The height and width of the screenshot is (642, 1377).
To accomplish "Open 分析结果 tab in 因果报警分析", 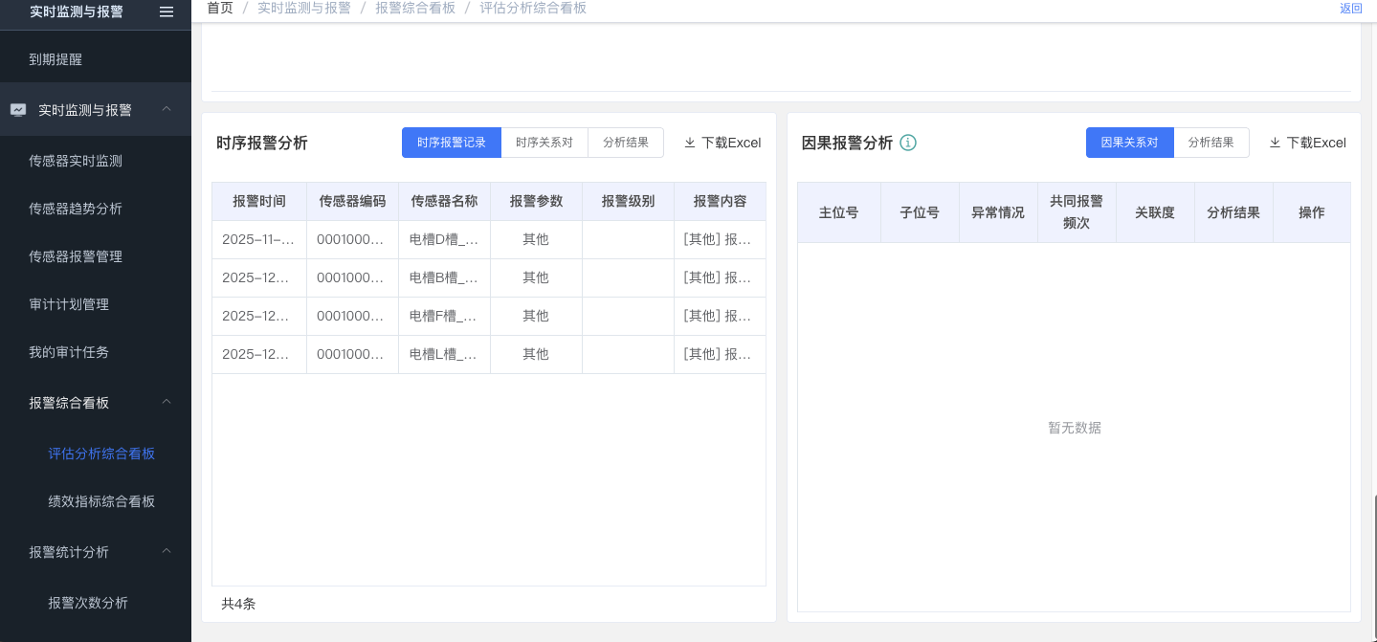I will [x=1210, y=143].
